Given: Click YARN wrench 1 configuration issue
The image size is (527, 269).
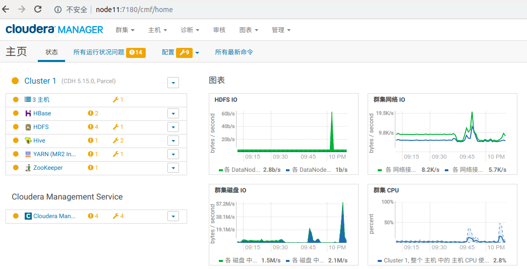Looking at the screenshot, I should [118, 154].
